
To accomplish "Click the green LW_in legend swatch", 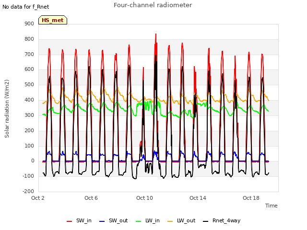I will pyautogui.click(x=139, y=221).
